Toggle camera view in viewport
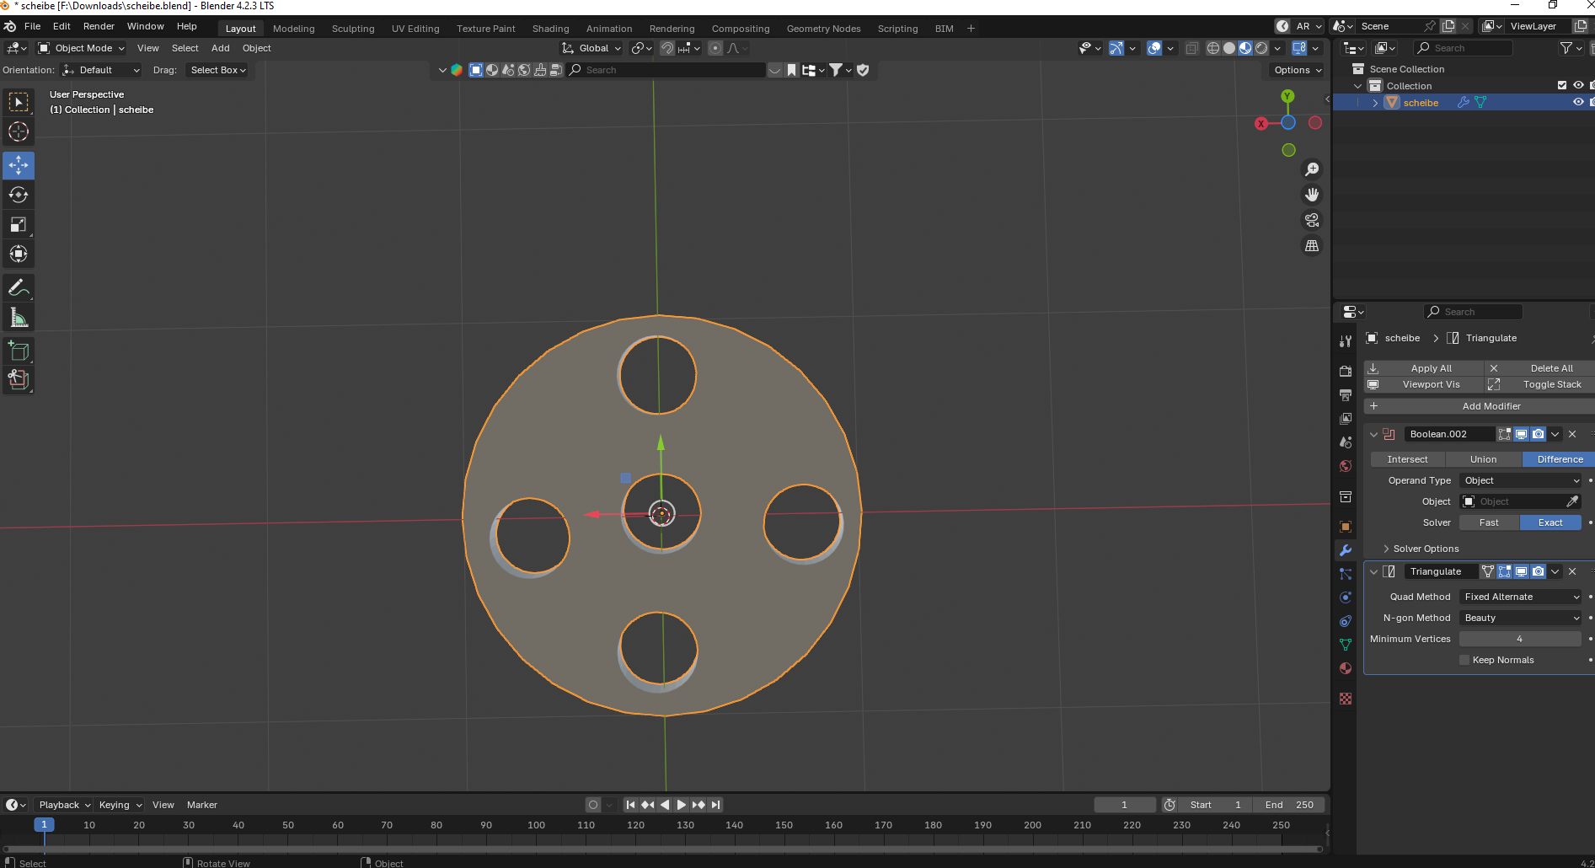Image resolution: width=1595 pixels, height=868 pixels. (1312, 220)
